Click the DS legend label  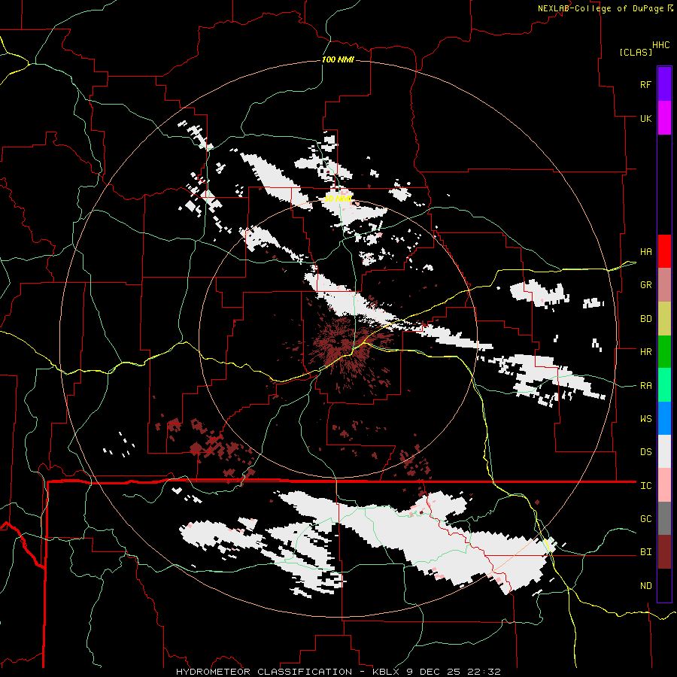646,452
